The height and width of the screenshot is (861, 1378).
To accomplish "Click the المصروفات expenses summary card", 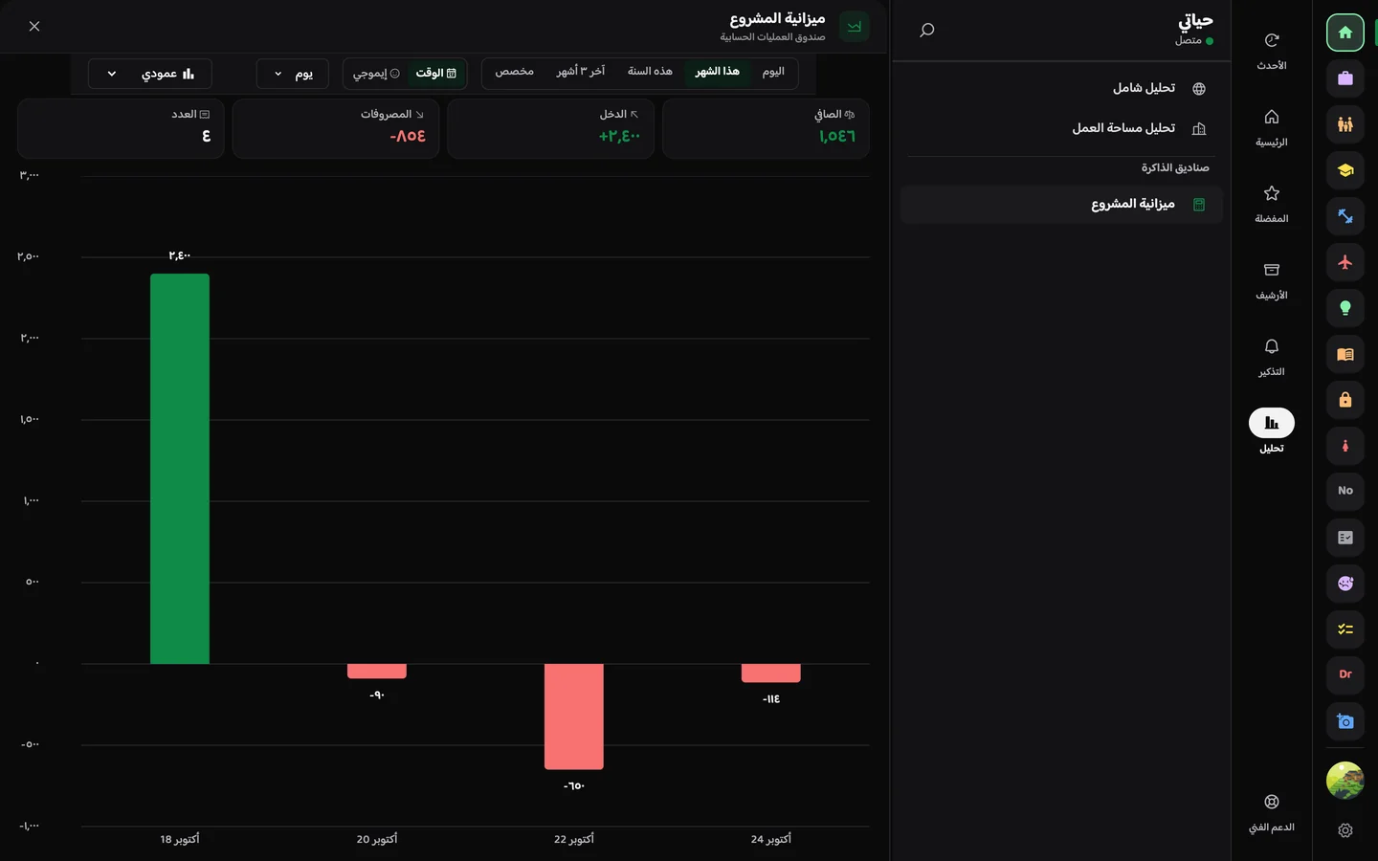I will [336, 128].
